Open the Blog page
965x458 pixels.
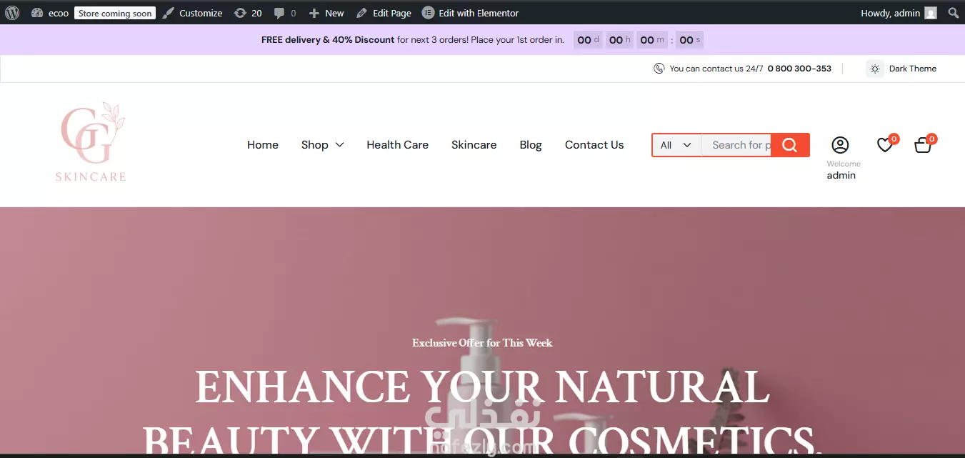tap(531, 145)
